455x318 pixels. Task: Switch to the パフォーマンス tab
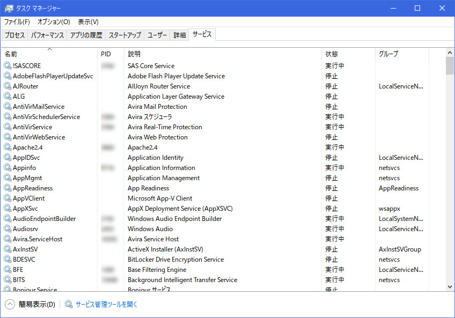pos(48,35)
